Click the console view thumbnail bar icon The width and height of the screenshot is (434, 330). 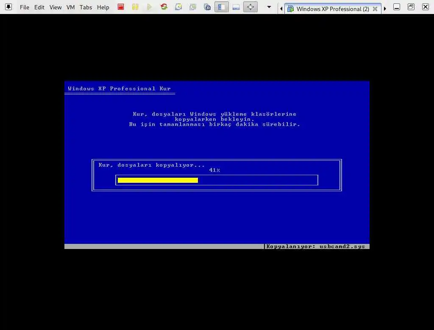point(236,7)
